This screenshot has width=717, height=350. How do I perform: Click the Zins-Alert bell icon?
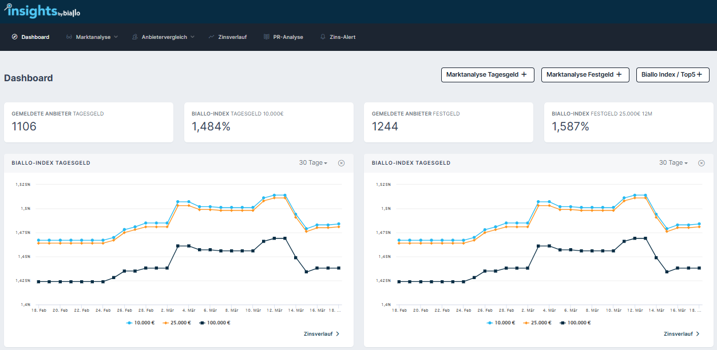click(323, 37)
